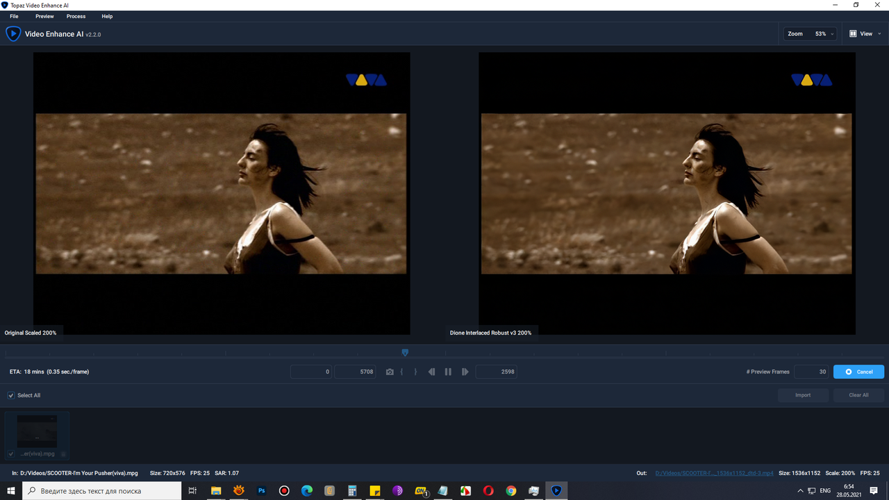Click the output Size: 1536x1152 text
This screenshot has width=889, height=500.
799,473
